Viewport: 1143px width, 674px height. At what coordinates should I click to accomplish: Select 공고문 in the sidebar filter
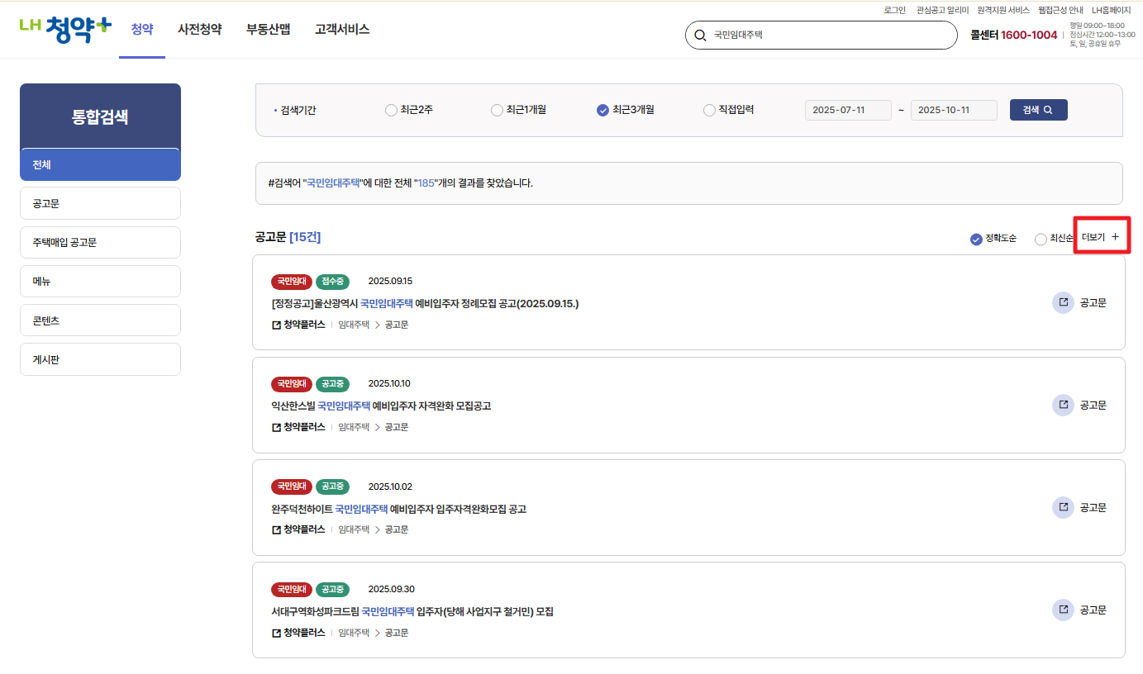click(100, 203)
